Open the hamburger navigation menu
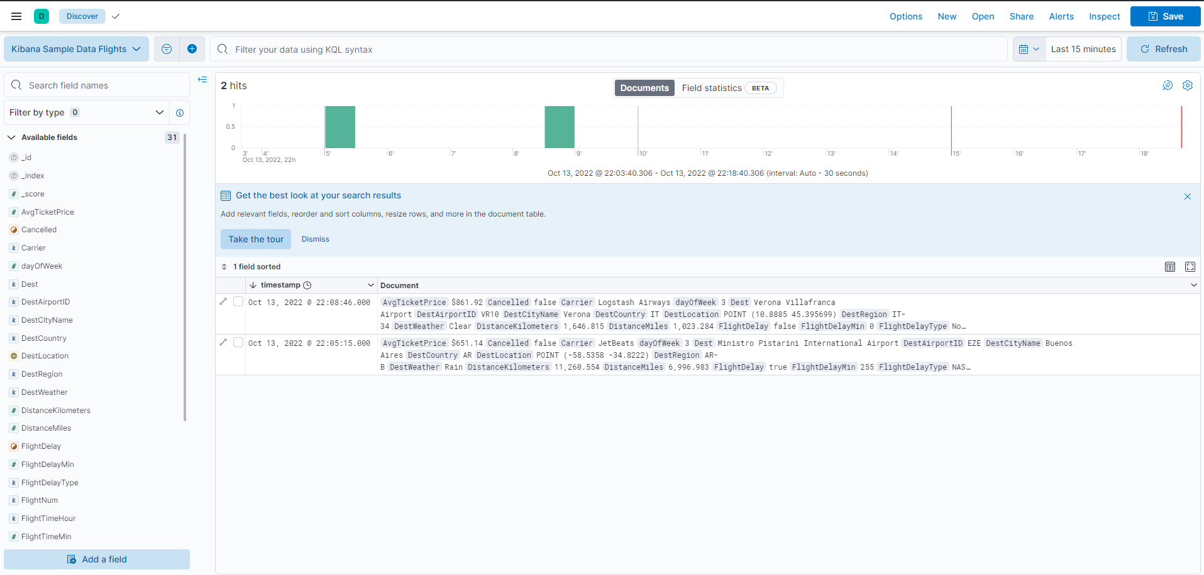 (x=16, y=16)
